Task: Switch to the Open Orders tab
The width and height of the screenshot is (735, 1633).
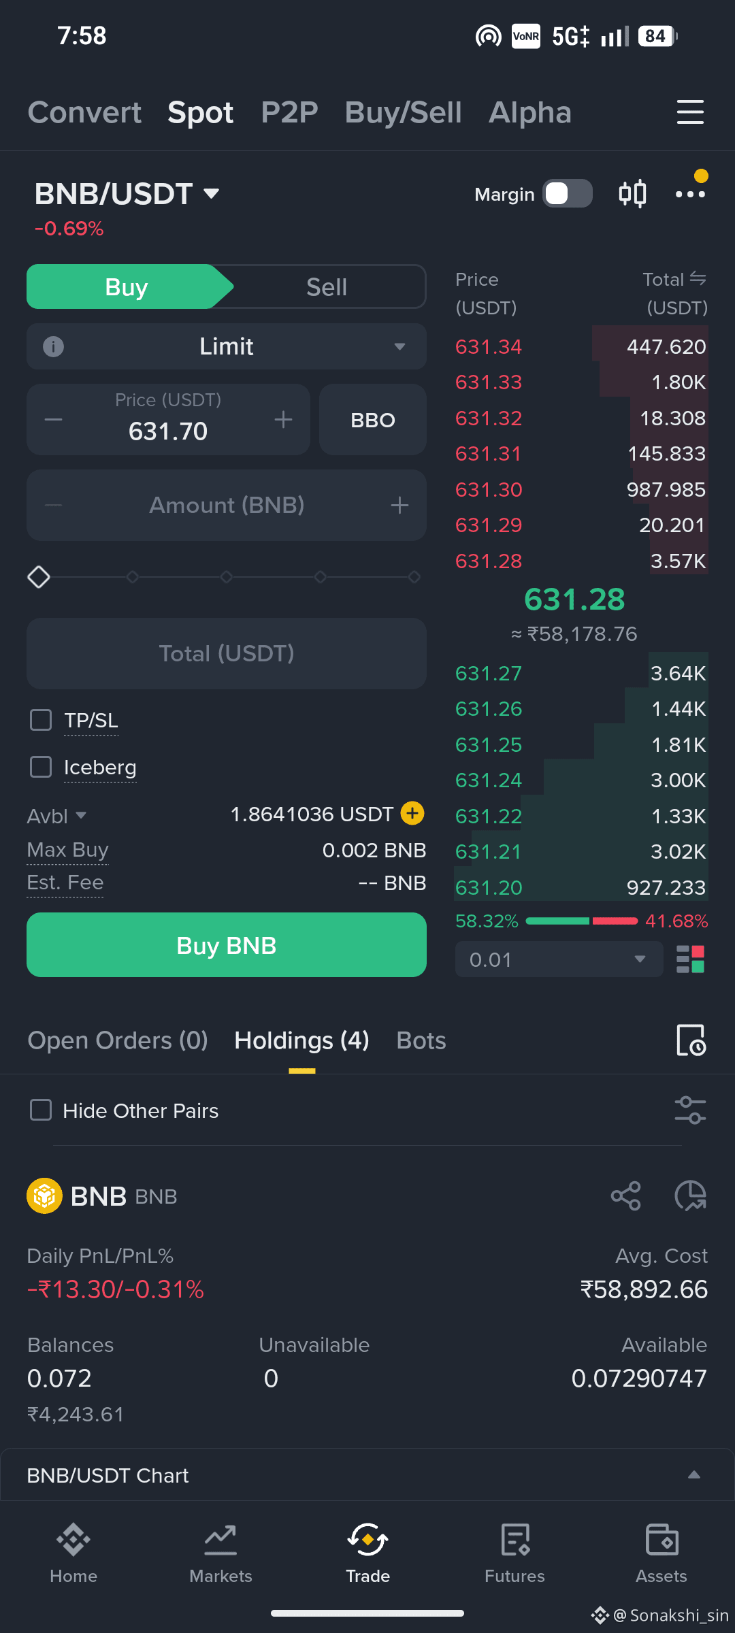Action: click(118, 1040)
